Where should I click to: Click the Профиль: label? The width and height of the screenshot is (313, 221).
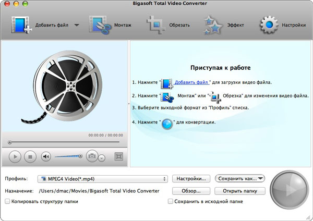click(16, 178)
